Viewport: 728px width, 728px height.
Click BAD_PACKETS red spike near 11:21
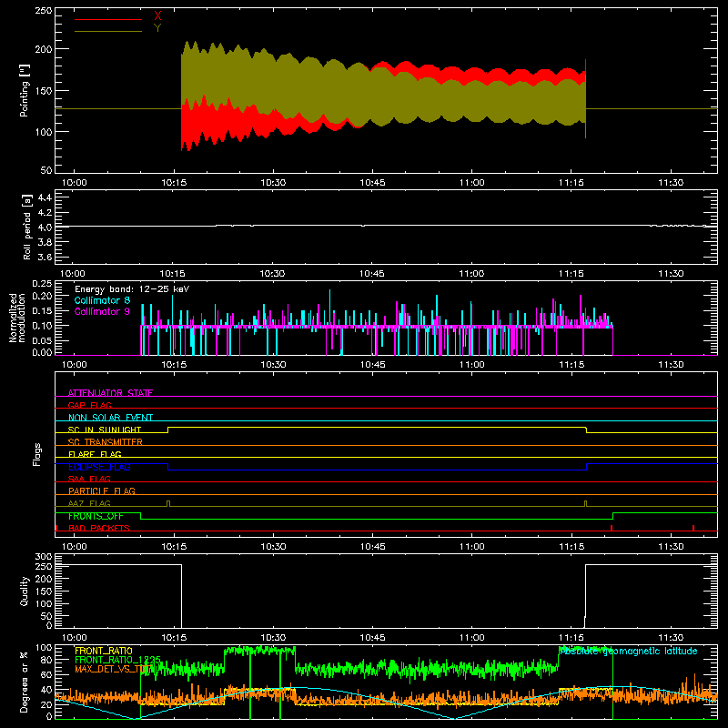[x=612, y=528]
